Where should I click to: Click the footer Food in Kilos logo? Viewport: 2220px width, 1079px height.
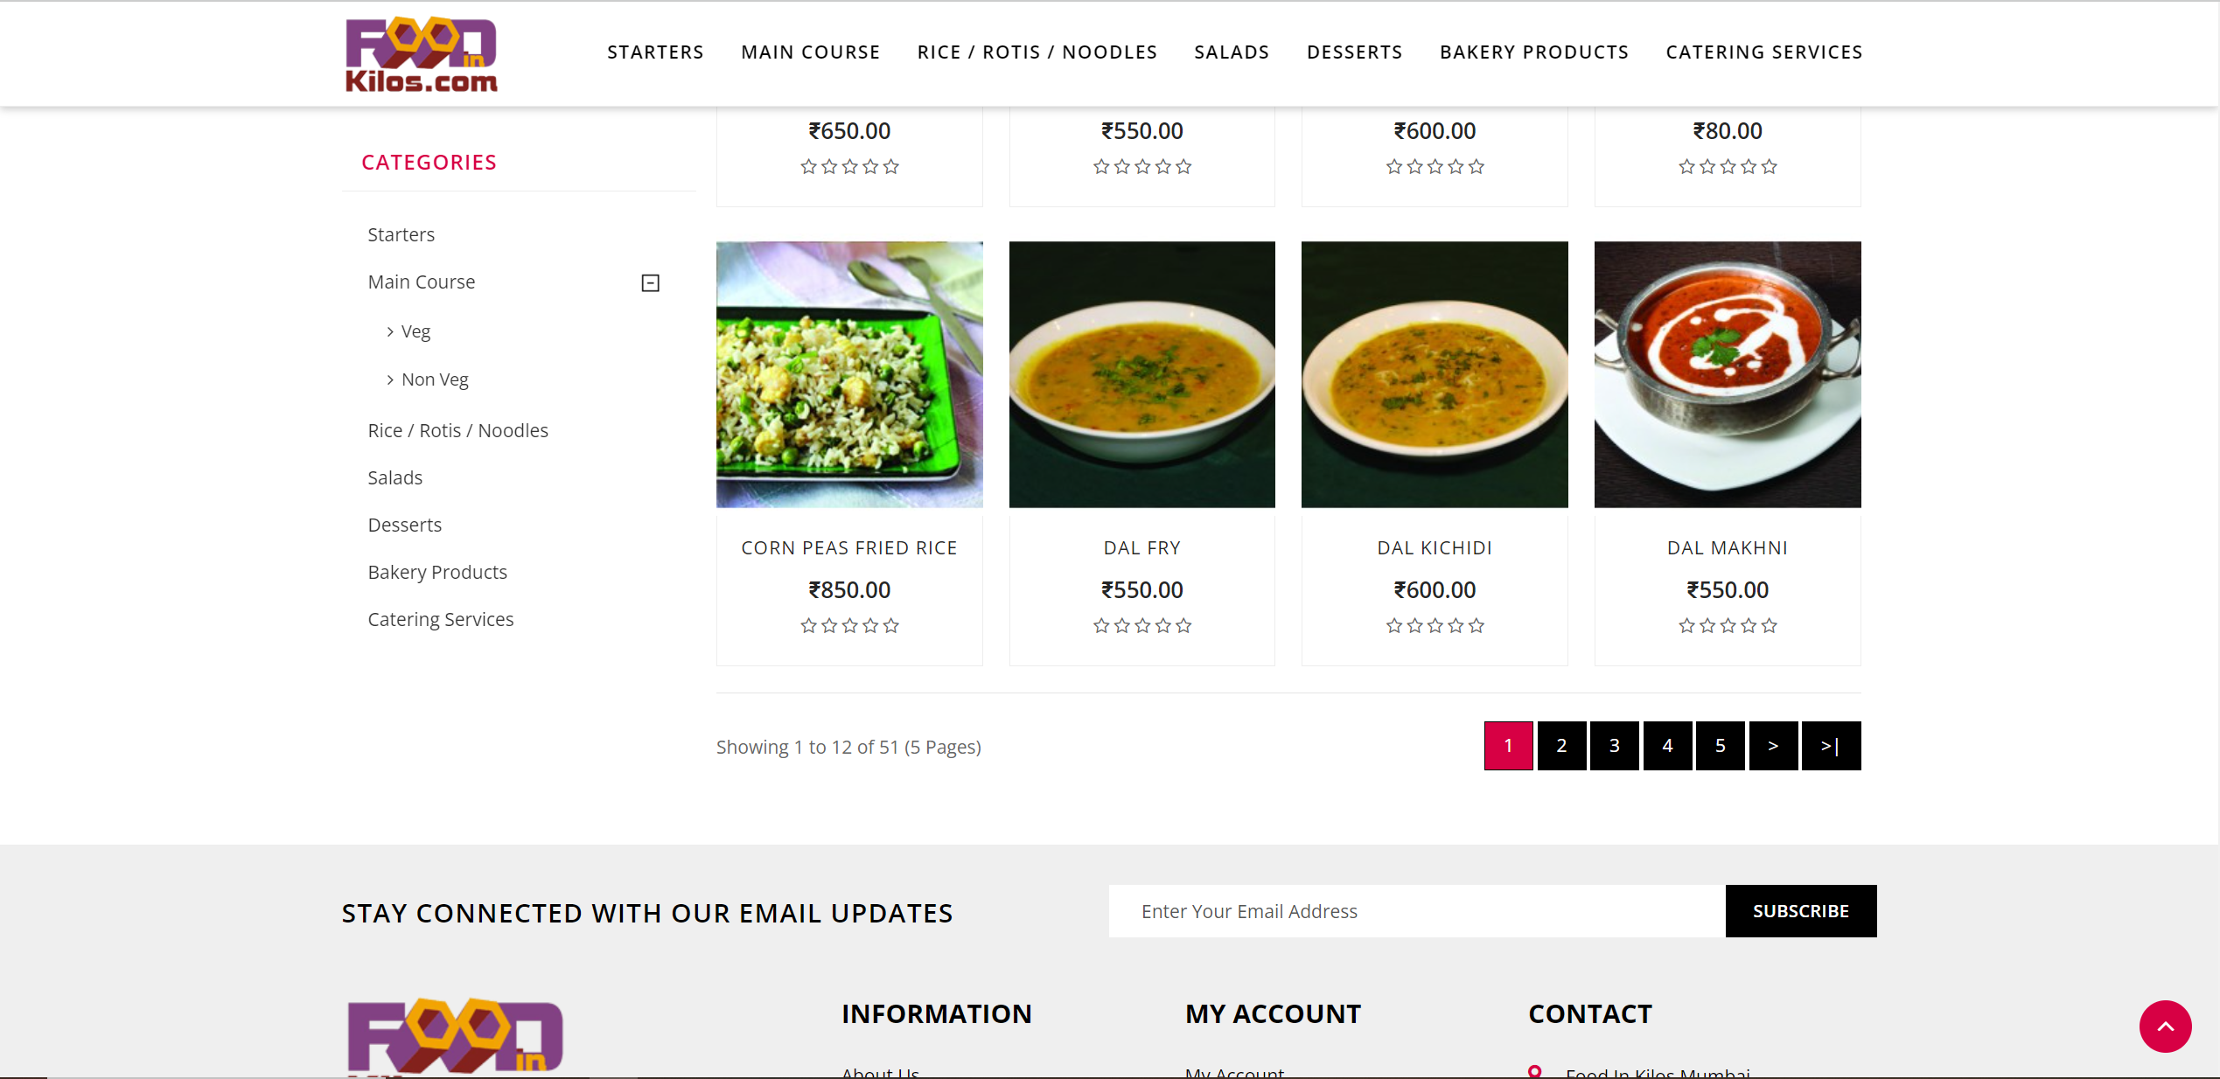point(455,1036)
